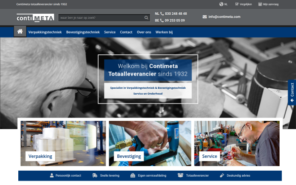Select the NL language option
The image size is (296, 185).
pyautogui.click(x=226, y=4)
